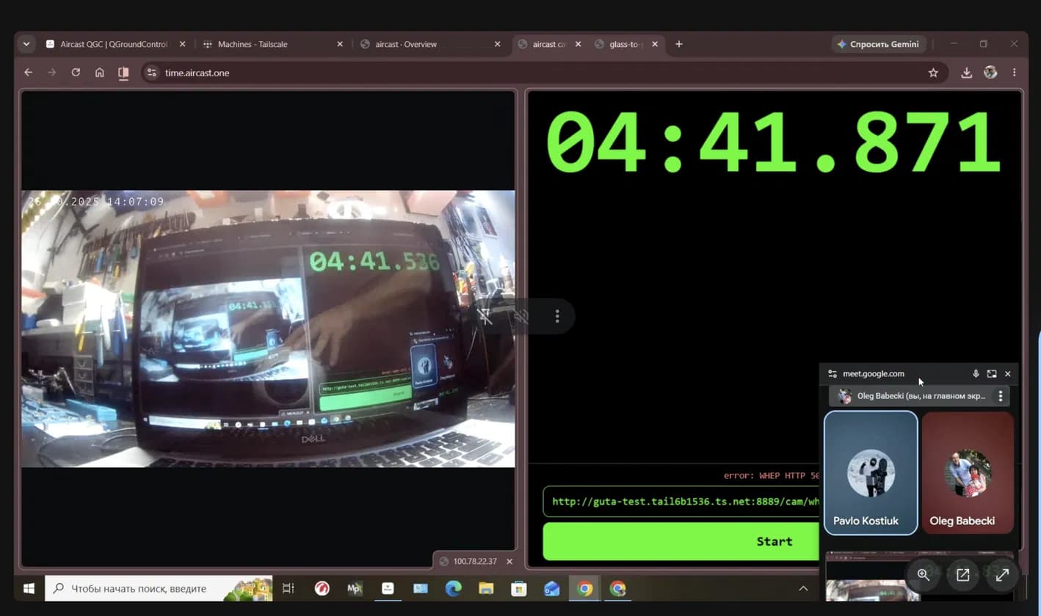Zoom in on the shared screen
Viewport: 1041px width, 616px height.
point(924,575)
